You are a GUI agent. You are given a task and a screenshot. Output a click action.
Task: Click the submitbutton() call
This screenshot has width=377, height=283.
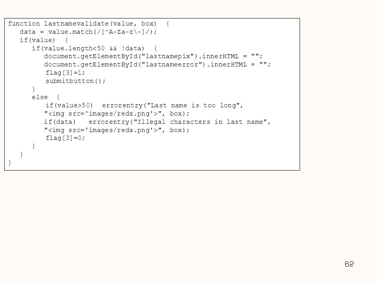point(75,81)
